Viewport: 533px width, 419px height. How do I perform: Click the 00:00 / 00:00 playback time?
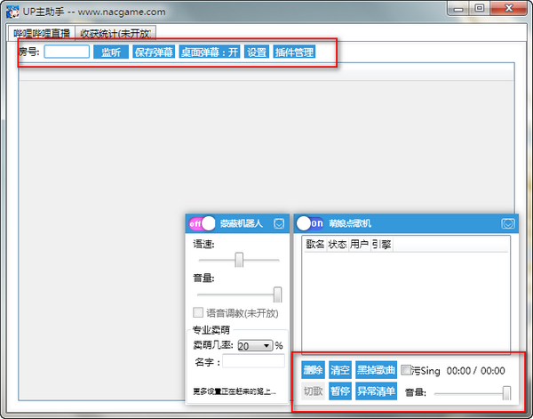[x=475, y=371]
